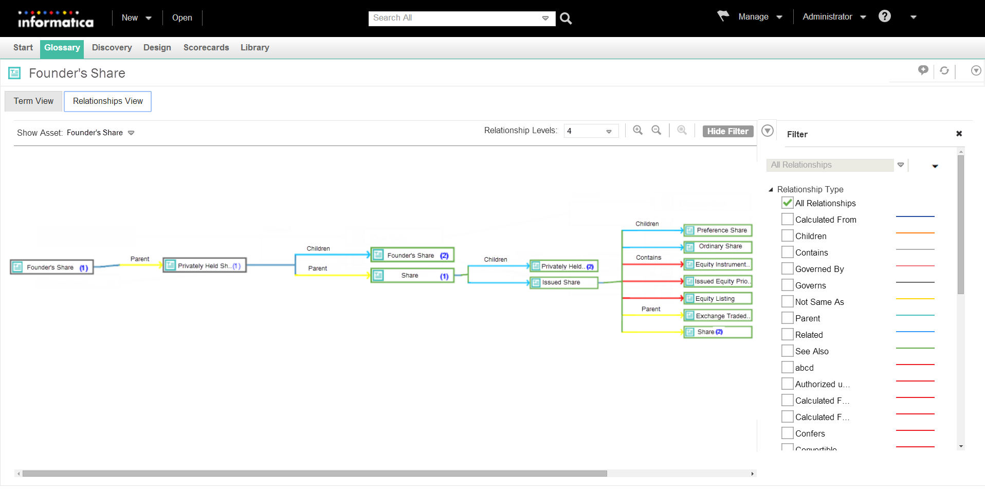Image resolution: width=985 pixels, height=490 pixels.
Task: Open the Administrator dropdown
Action: click(834, 16)
